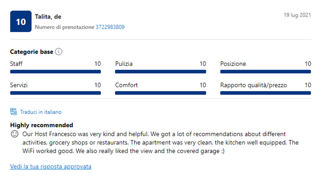
Task: Click the blue score badge showing 10
Action: click(x=21, y=22)
